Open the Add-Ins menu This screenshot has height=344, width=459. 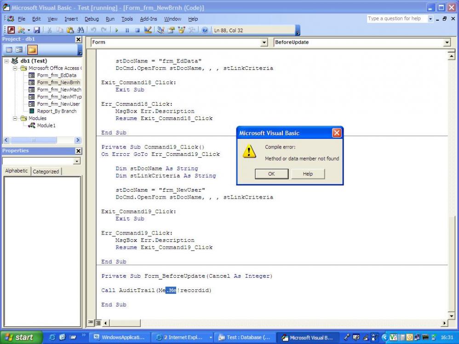(x=149, y=19)
